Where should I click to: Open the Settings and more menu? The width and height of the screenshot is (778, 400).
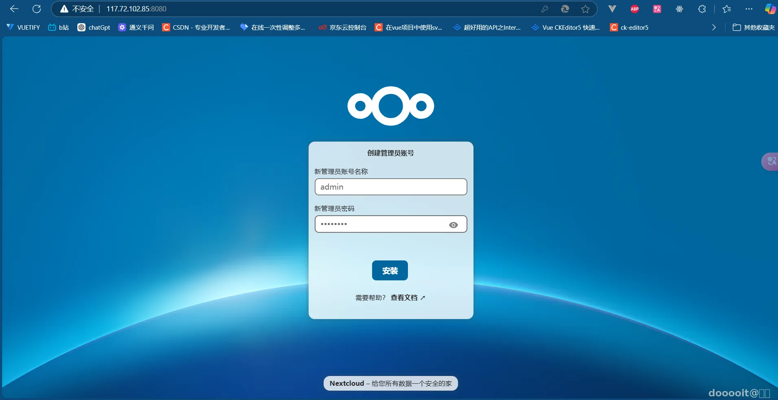tap(750, 9)
